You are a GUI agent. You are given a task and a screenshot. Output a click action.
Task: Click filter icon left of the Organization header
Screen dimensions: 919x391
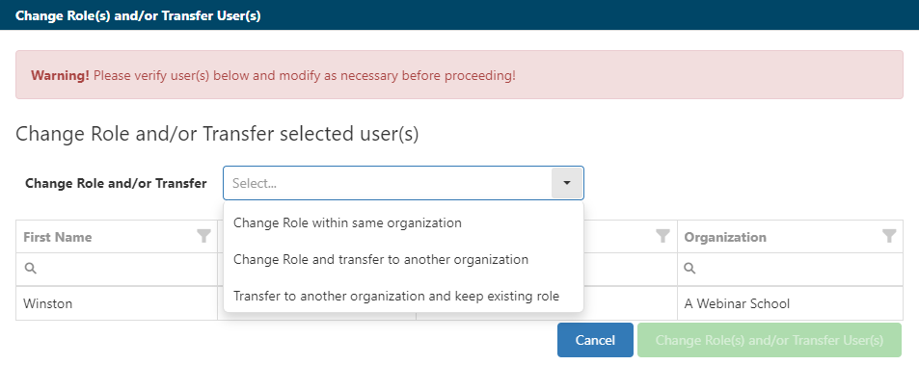pos(662,236)
